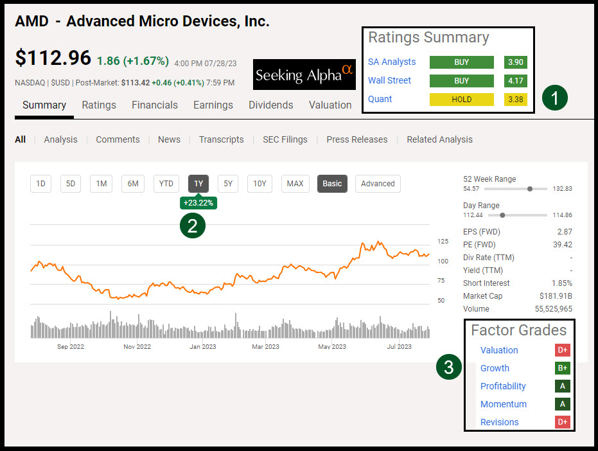Filter content by Transcripts
598x451 pixels.
coord(221,139)
